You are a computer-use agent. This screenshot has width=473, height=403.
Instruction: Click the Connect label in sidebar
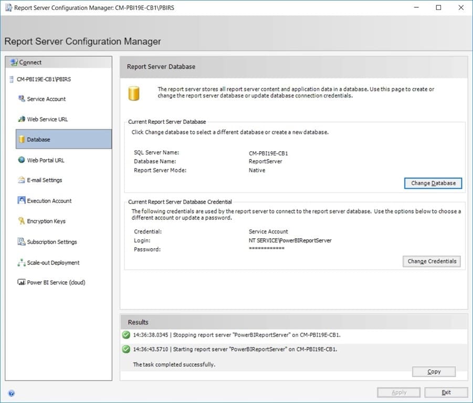pos(30,62)
